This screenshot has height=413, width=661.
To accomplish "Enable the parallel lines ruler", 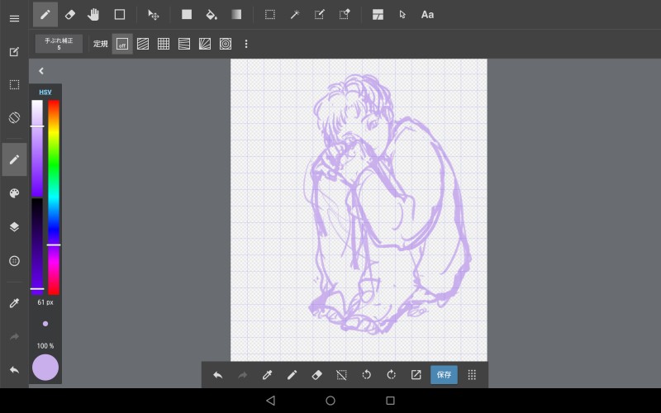I will (x=143, y=44).
